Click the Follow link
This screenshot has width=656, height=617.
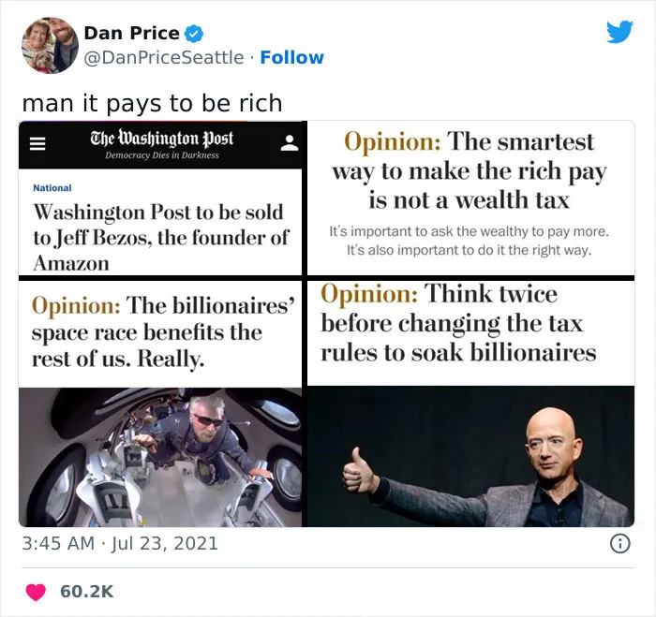pos(292,58)
